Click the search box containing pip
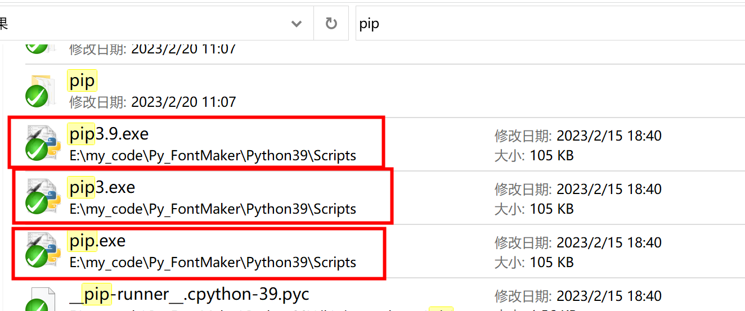Screen dimensions: 745x311 pyautogui.click(x=550, y=24)
